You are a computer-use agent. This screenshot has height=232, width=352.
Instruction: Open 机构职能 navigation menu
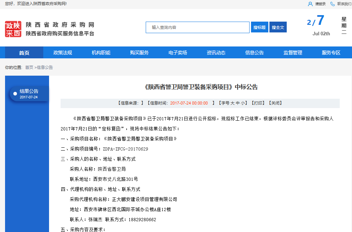(x=101, y=53)
